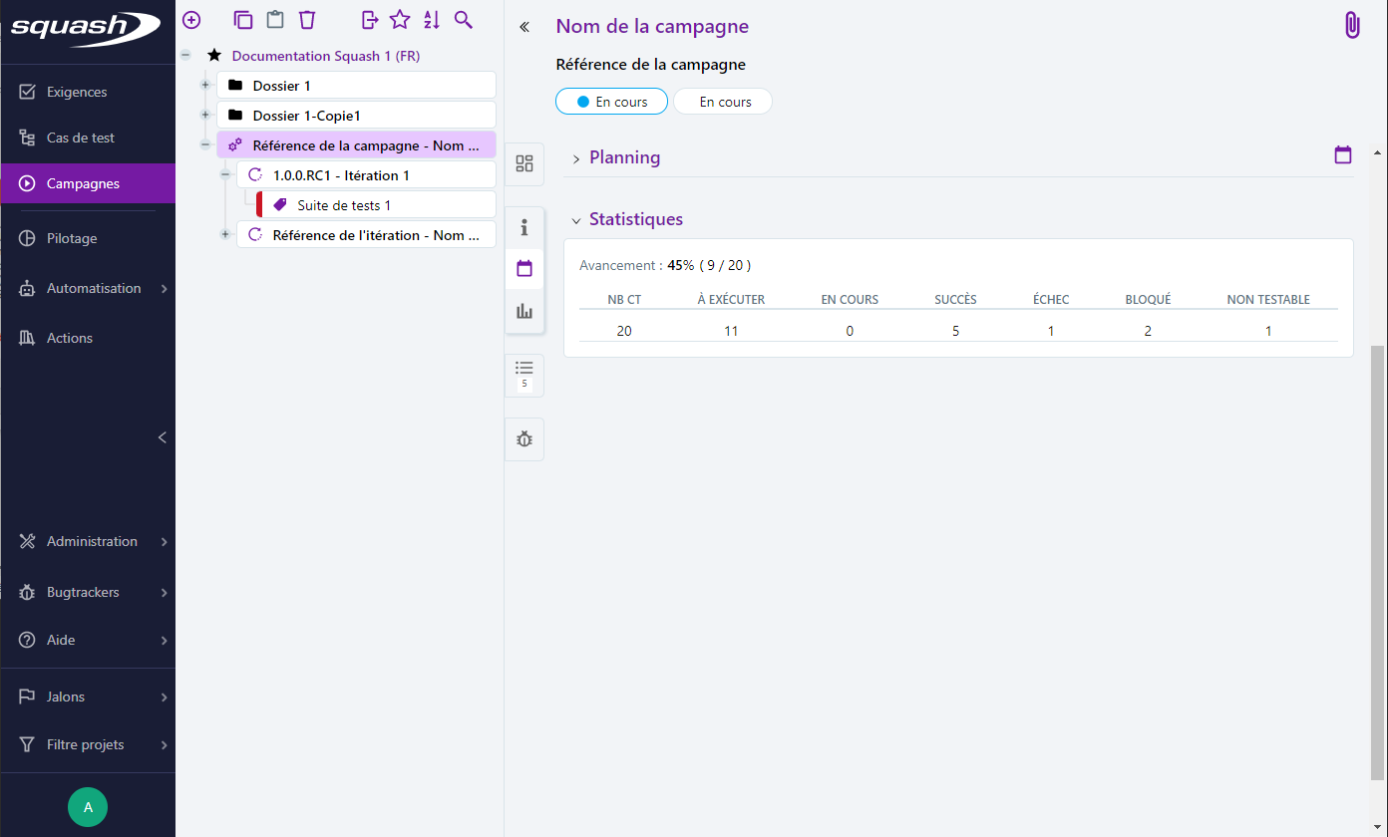Expand the Planning section
Screen dimensions: 1388x837
point(575,156)
